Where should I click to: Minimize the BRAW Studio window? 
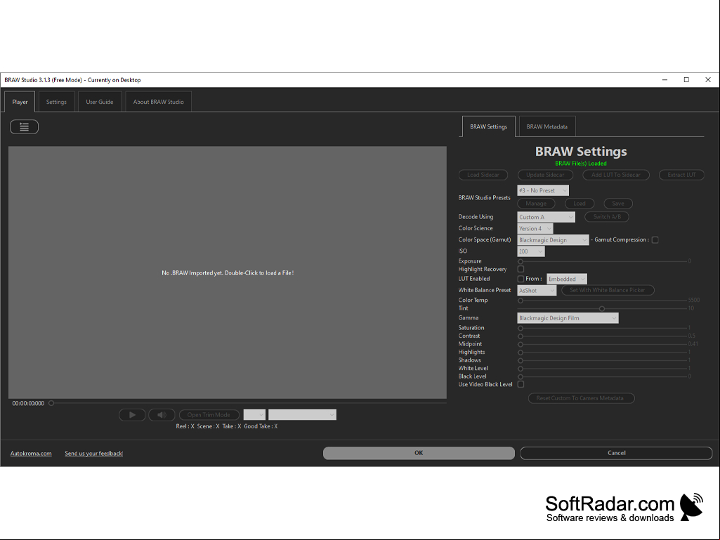click(665, 80)
